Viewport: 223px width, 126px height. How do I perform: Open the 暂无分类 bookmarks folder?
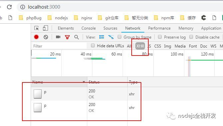[136, 18]
